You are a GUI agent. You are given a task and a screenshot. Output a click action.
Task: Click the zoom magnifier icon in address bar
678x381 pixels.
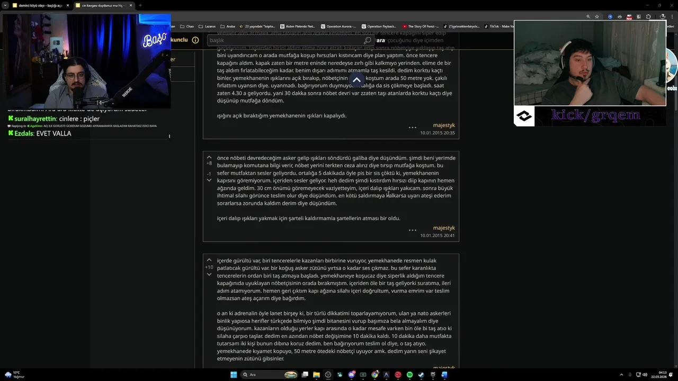coord(588,16)
